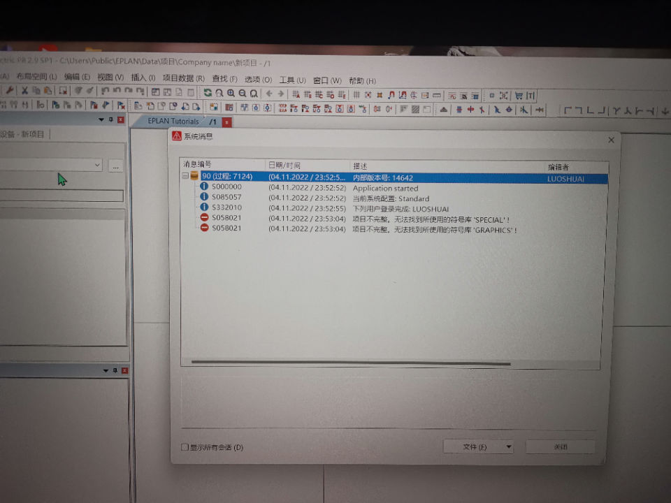This screenshot has height=503, width=671.
Task: Collapse the 90 (过程: 7124) tree node
Action: tap(185, 176)
